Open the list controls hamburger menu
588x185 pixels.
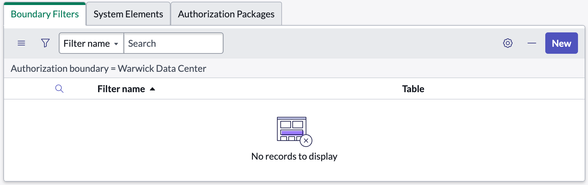pyautogui.click(x=21, y=43)
